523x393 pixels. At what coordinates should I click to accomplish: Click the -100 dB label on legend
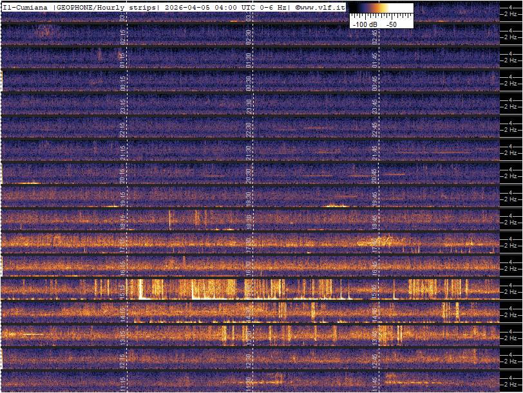364,24
